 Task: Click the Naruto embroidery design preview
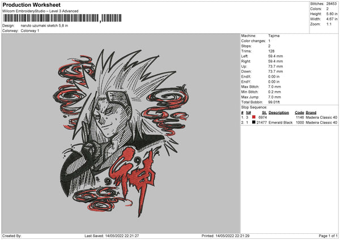point(121,133)
